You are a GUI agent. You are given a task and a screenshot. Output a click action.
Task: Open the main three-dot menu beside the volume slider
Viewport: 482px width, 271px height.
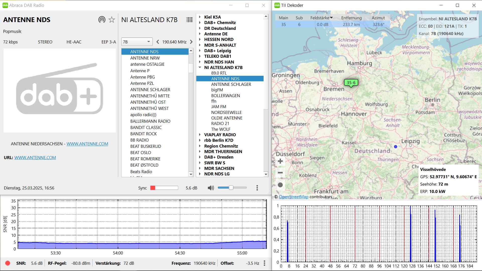257,188
